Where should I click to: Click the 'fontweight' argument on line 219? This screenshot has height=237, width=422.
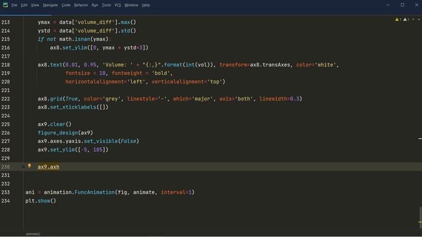[x=127, y=73]
